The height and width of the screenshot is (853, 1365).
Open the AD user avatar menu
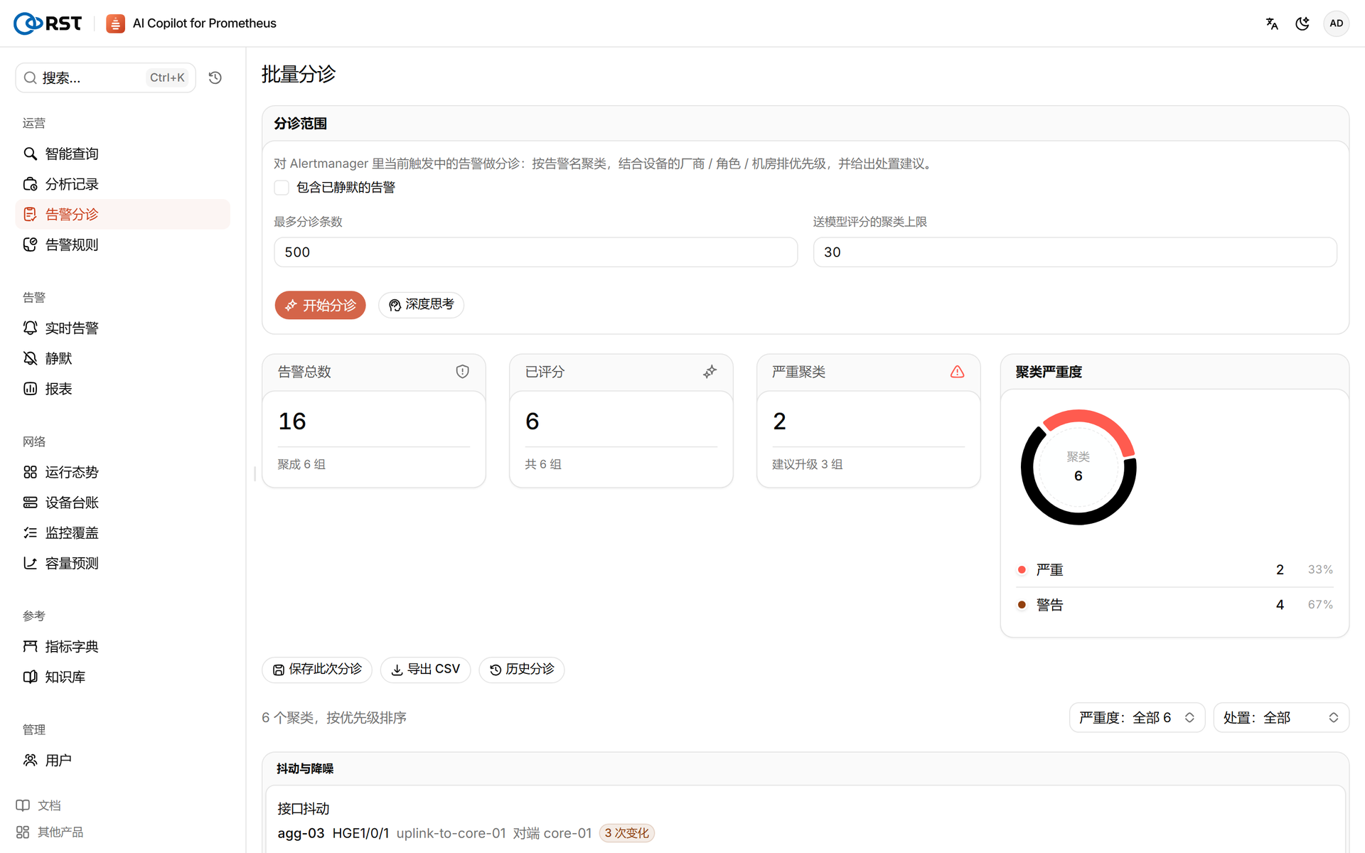[x=1337, y=23]
